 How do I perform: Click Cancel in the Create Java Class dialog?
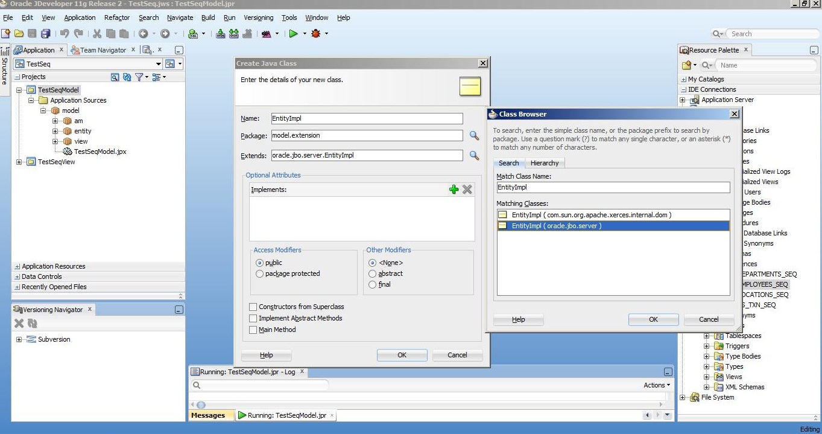[x=457, y=355]
